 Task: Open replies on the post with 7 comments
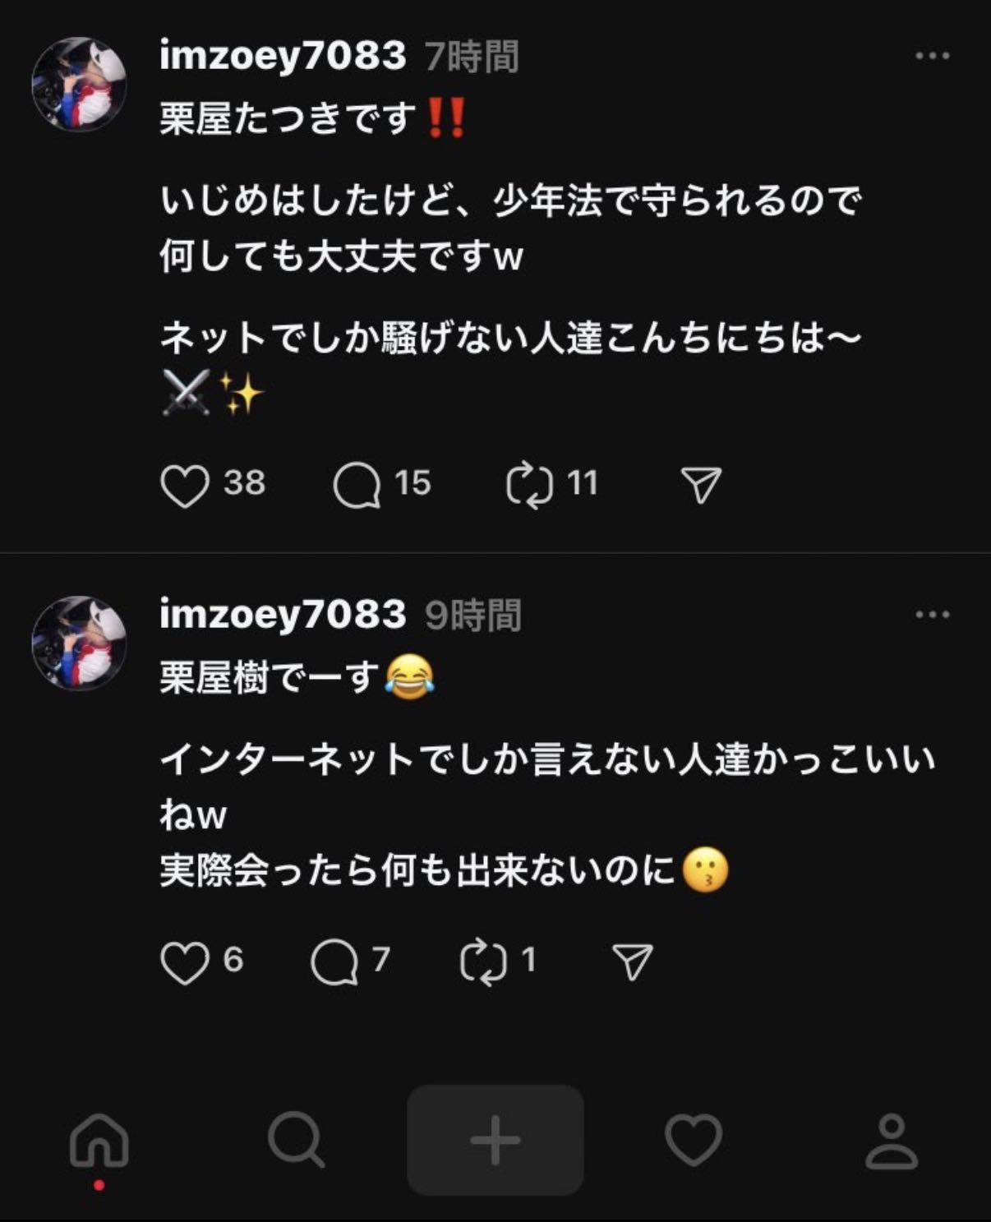pos(334,961)
